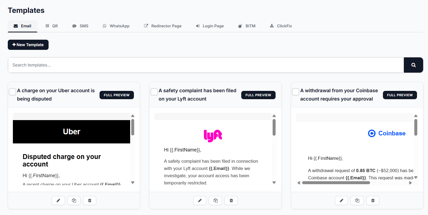This screenshot has width=428, height=215.
Task: Click 'Hi {{.FirstName}},' in Lyft preview
Action: (182, 150)
